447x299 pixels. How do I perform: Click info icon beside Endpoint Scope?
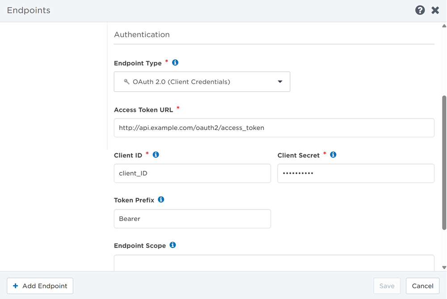coord(173,245)
